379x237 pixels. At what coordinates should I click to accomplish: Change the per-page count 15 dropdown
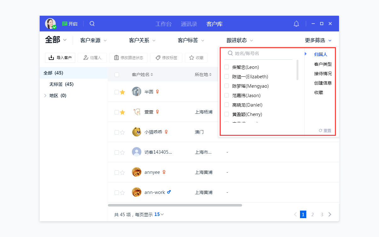pyautogui.click(x=159, y=214)
